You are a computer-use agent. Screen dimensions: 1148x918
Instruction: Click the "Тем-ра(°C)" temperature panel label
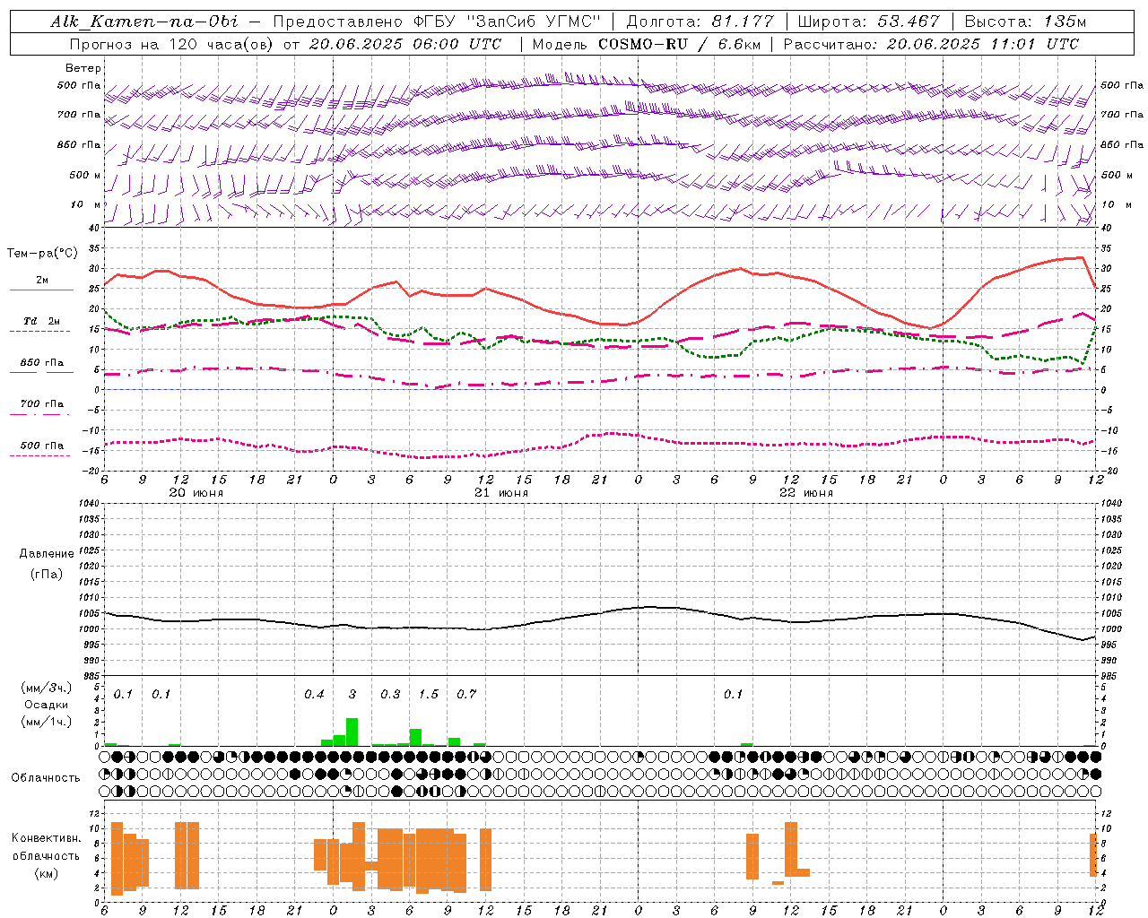pyautogui.click(x=42, y=254)
